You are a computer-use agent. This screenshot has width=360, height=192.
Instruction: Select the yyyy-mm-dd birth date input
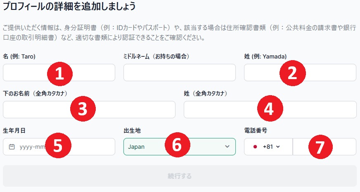[59, 147]
